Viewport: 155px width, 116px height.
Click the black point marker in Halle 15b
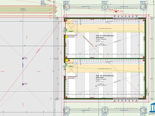96,86
